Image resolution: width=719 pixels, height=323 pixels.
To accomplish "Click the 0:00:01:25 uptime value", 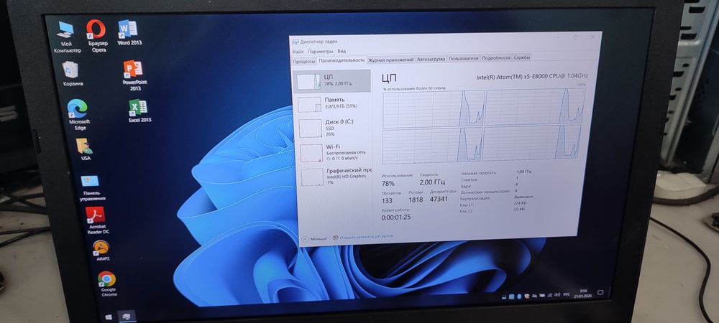I will tap(396, 217).
